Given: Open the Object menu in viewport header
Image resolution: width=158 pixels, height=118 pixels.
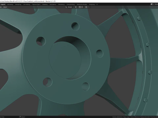Looking at the screenshot, I should pyautogui.click(x=5, y=7).
